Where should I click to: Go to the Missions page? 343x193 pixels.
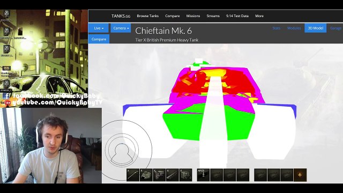click(193, 16)
